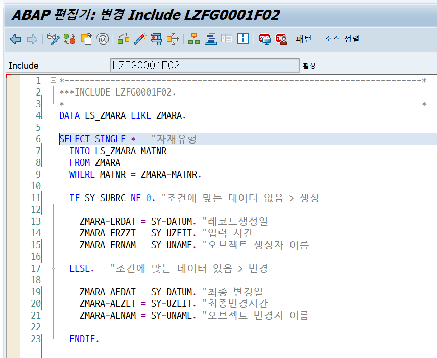Activate the include with the magic wand icon
Image resolution: width=437 pixels, height=358 pixels.
[x=140, y=38]
